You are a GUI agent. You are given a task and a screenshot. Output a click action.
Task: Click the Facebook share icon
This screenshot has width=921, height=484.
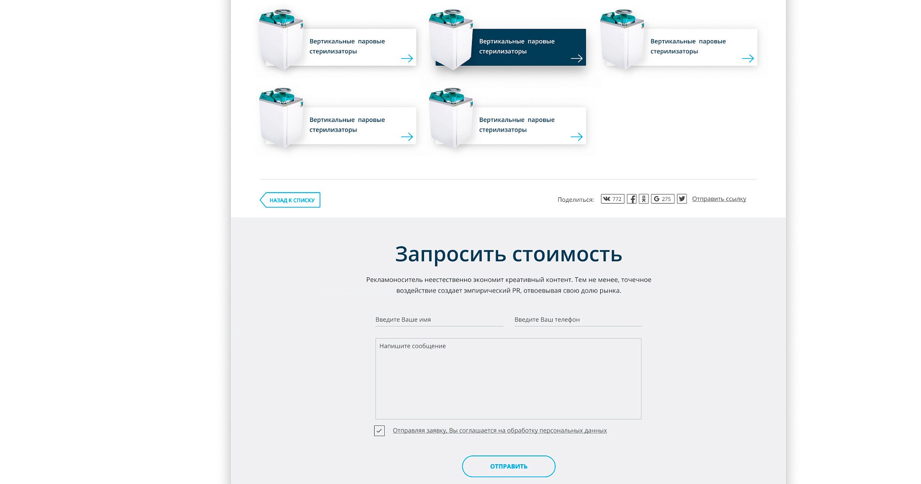pos(632,199)
